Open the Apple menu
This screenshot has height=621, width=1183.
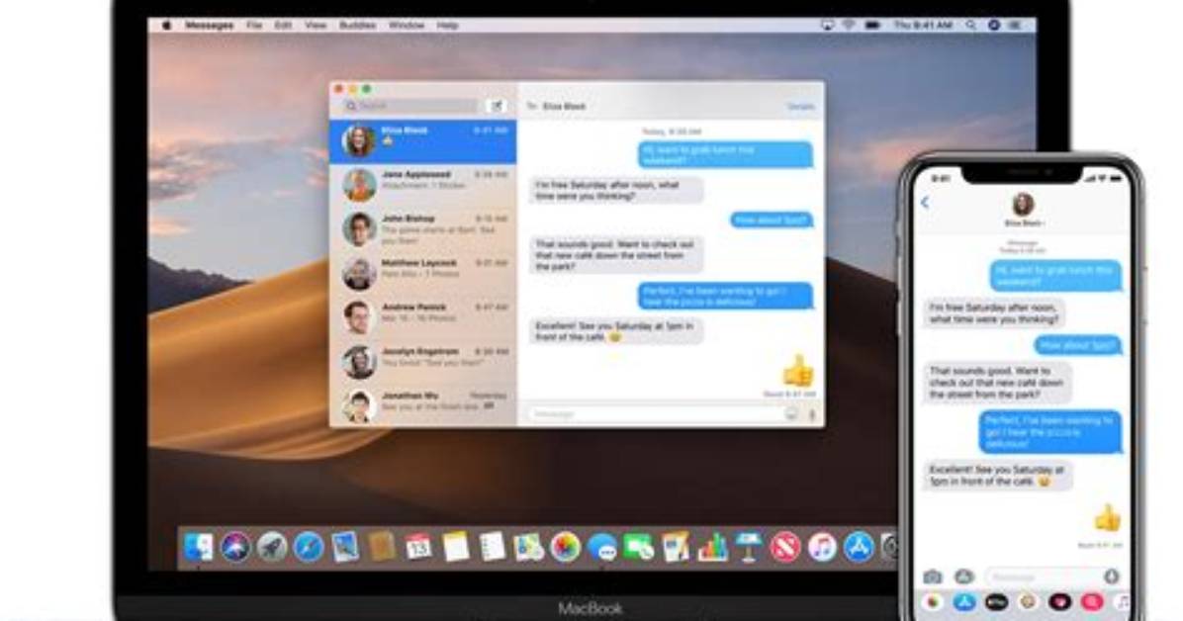pos(167,26)
